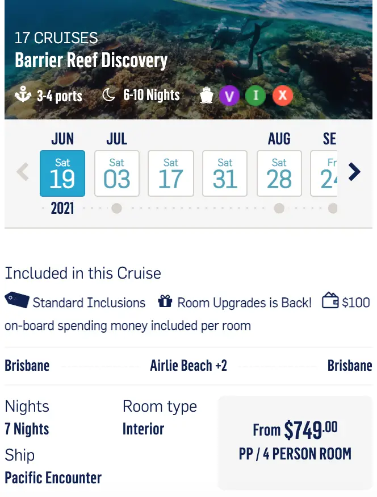Click the August dot on date timeline
377x497 pixels.
coord(279,209)
